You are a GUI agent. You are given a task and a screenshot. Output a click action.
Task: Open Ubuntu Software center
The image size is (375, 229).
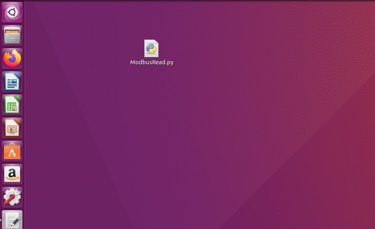[12, 151]
